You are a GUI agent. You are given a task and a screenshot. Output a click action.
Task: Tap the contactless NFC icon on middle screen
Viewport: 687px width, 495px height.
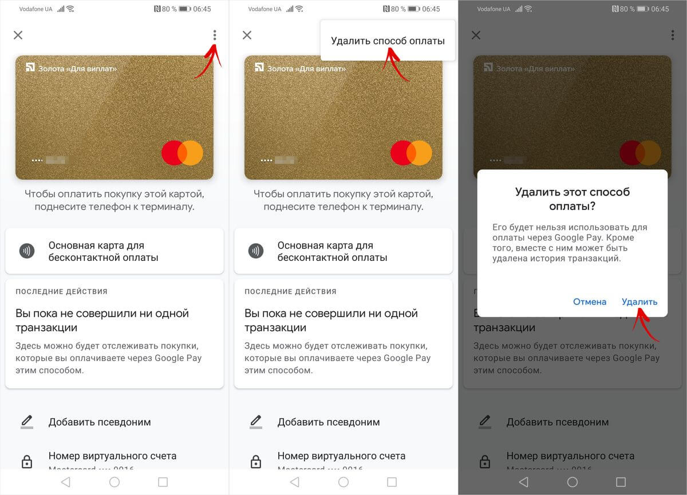tap(256, 251)
